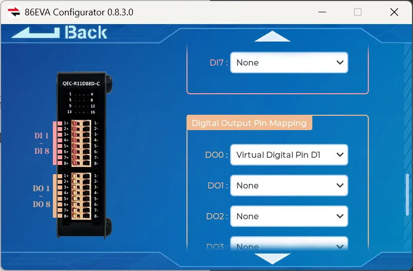This screenshot has width=413, height=271.
Task: Expand the DO2 pin mapping dropdown
Action: pos(289,216)
